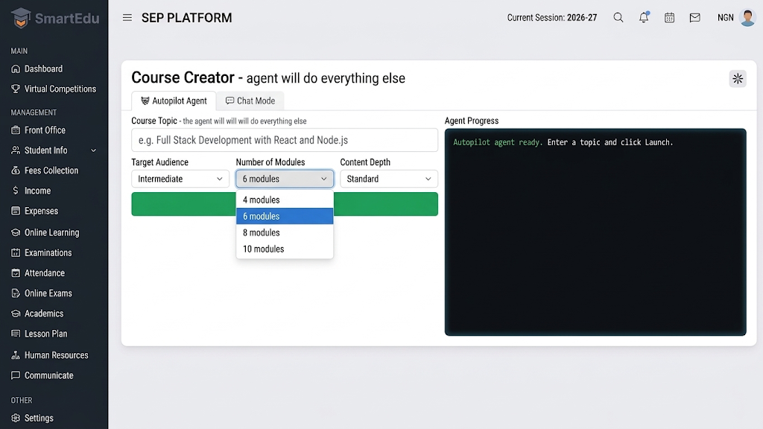Click the NGN currency label

coord(725,18)
